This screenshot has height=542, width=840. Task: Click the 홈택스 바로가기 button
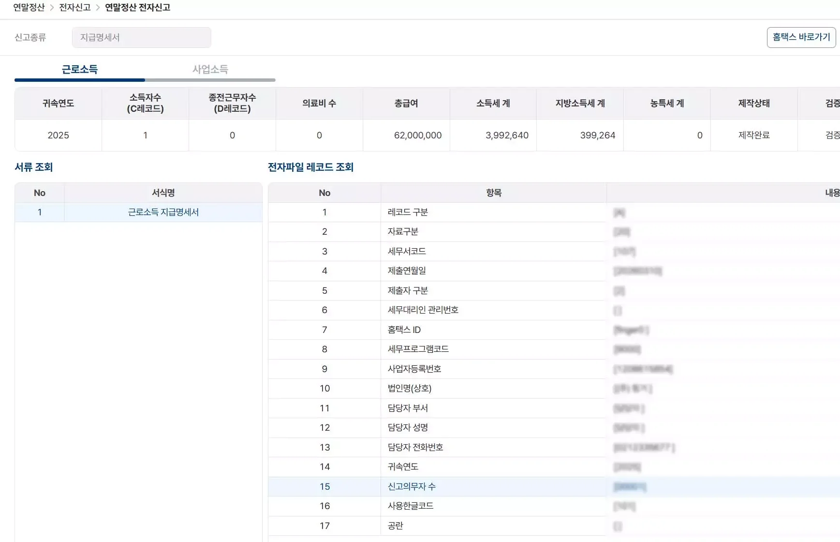[x=801, y=37]
